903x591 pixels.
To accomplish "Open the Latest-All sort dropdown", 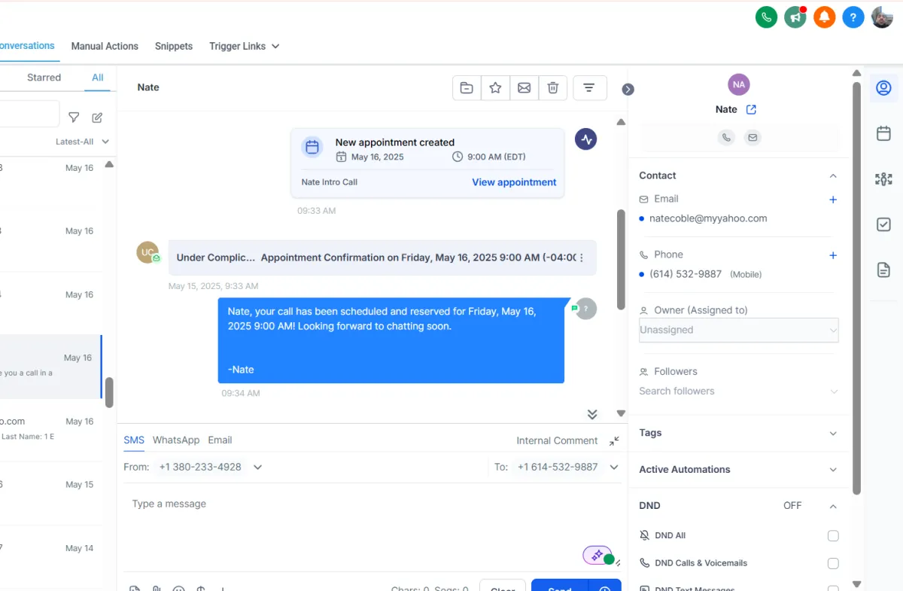I will tap(83, 142).
